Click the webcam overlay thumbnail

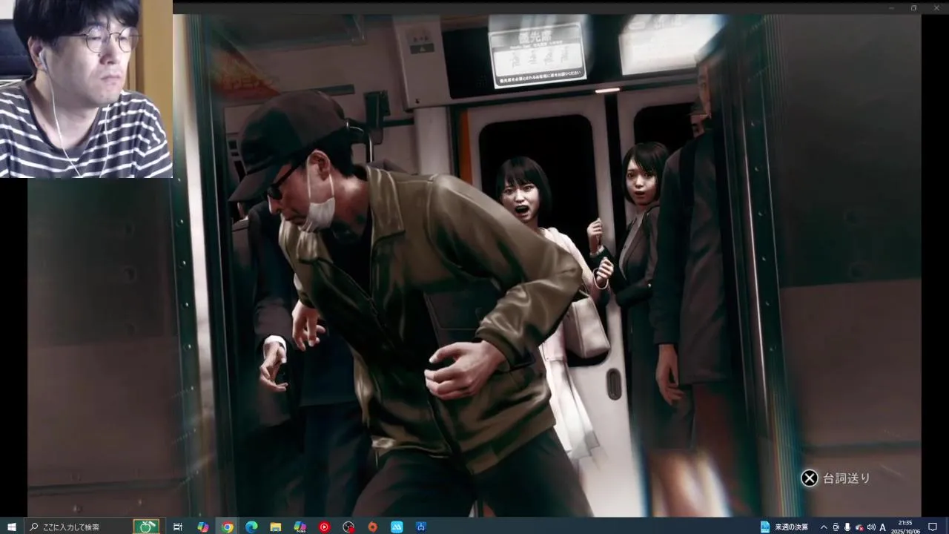[x=86, y=89]
